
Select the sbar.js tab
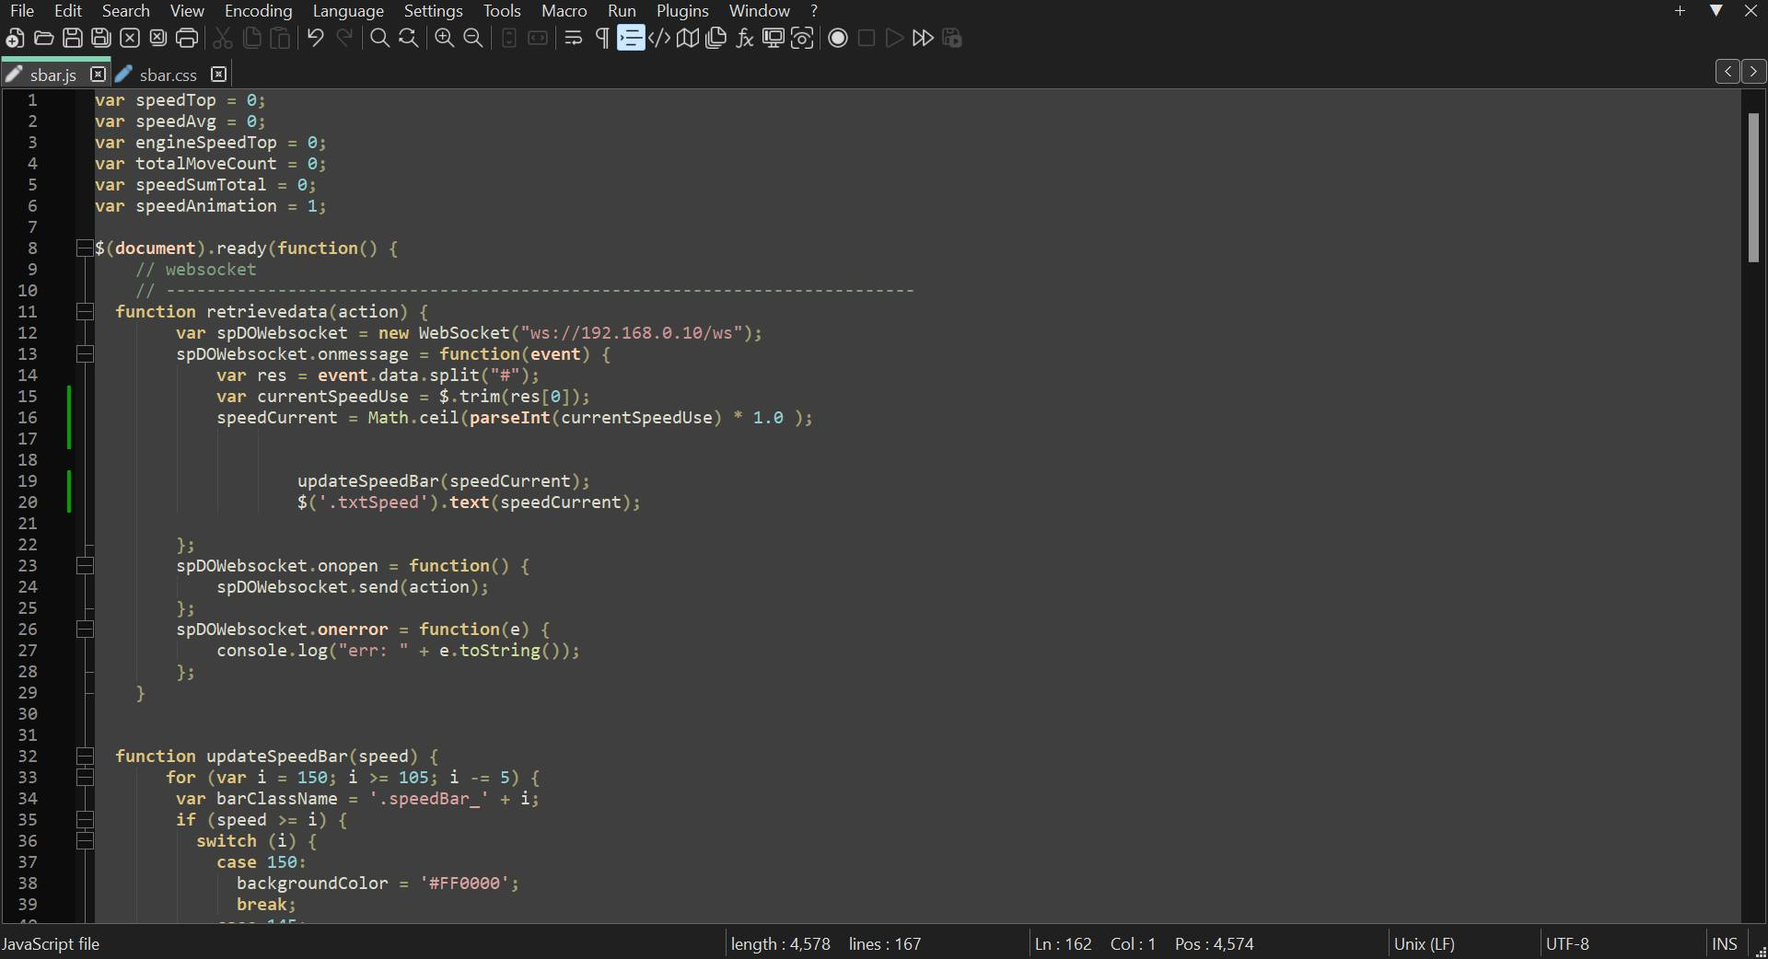53,75
